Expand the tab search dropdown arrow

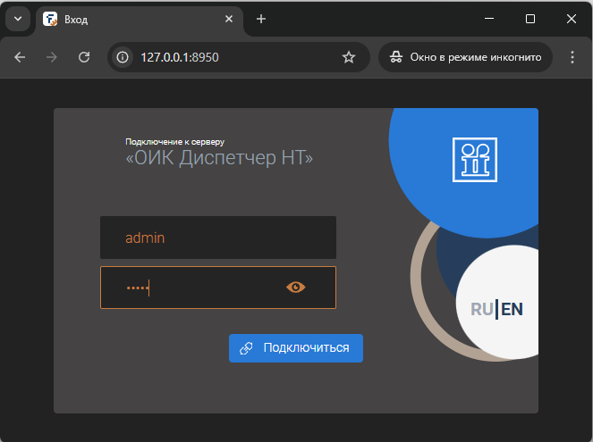pos(17,19)
